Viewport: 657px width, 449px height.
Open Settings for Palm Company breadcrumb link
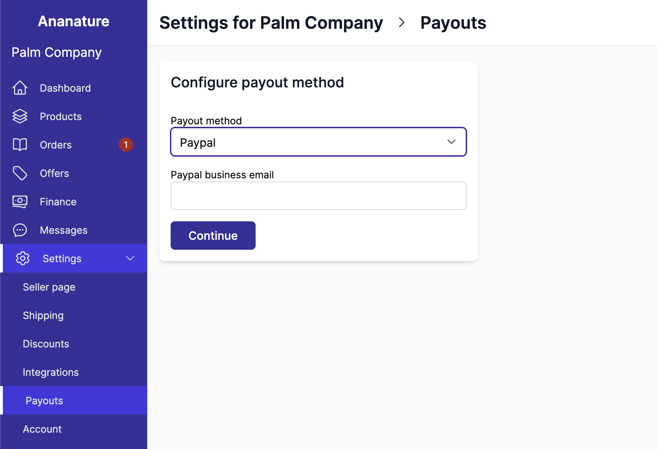pos(271,23)
